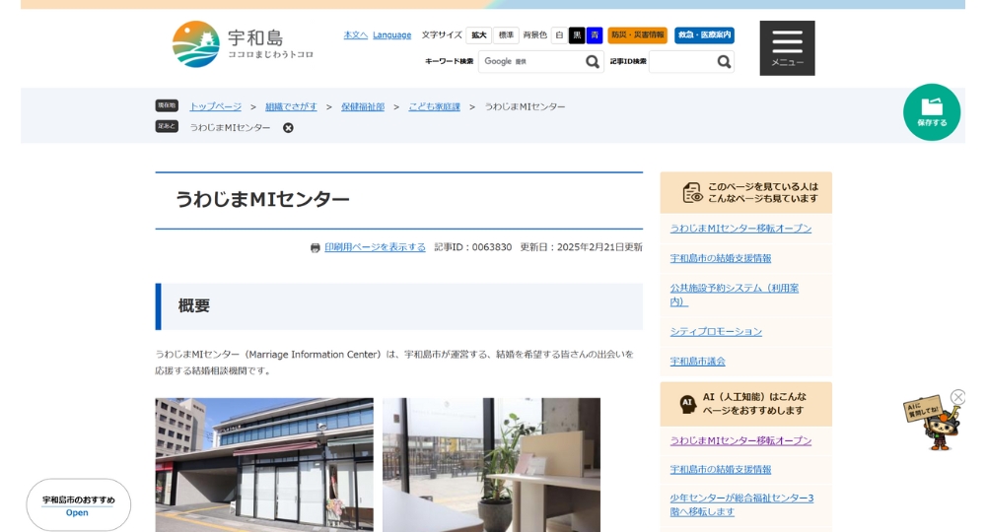This screenshot has width=986, height=532.
Task: Open first うわじまMIセンター移転オープン link in viewers list
Action: click(x=740, y=228)
